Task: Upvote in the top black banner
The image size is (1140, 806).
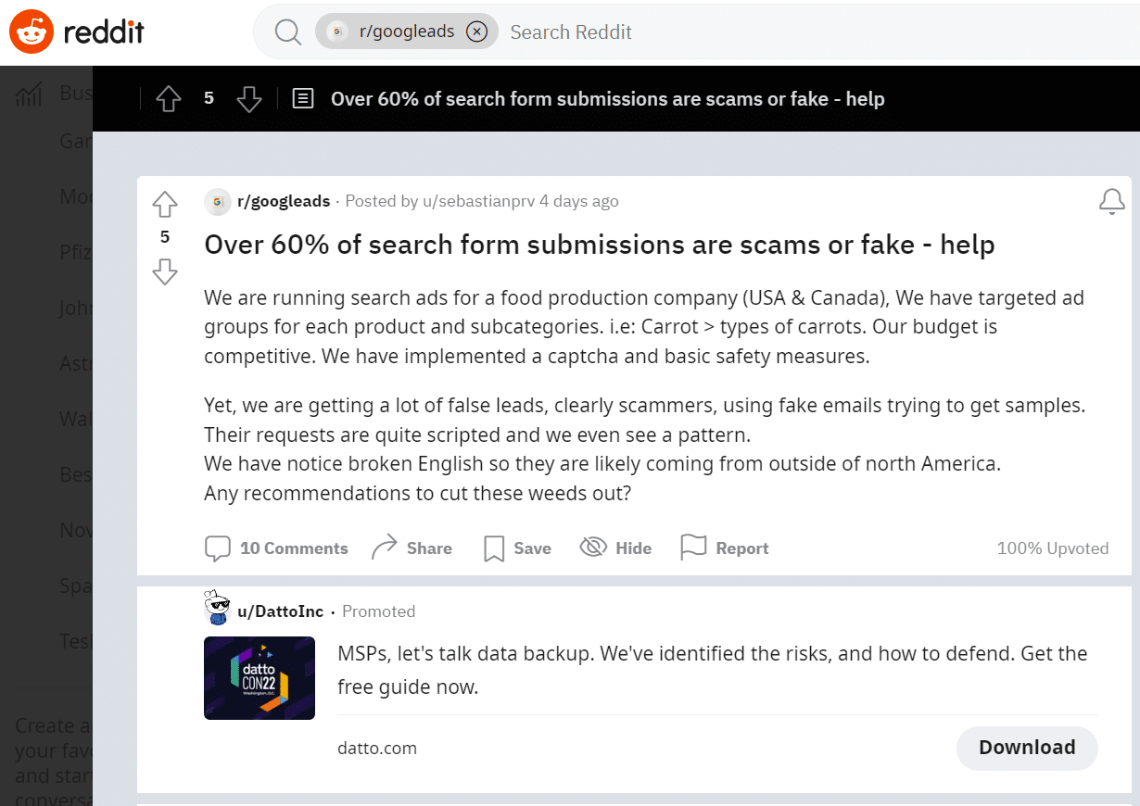Action: 168,97
